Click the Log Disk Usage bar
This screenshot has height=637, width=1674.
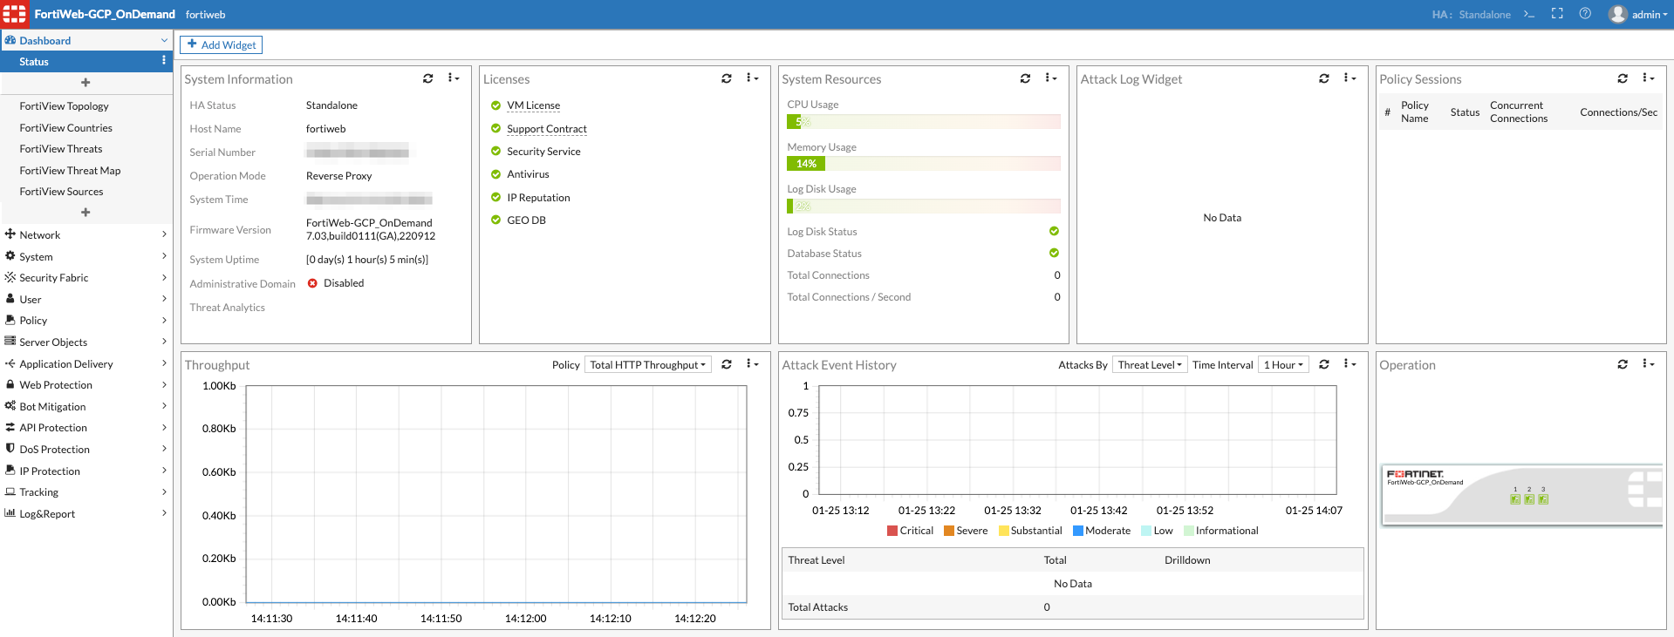(924, 207)
